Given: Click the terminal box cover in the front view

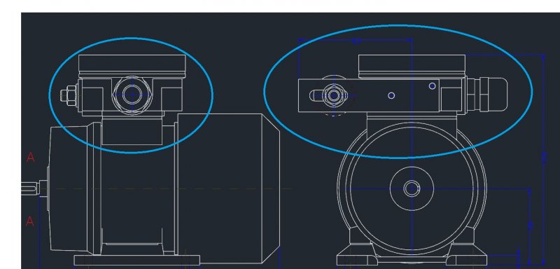Looking at the screenshot, I should point(412,66).
